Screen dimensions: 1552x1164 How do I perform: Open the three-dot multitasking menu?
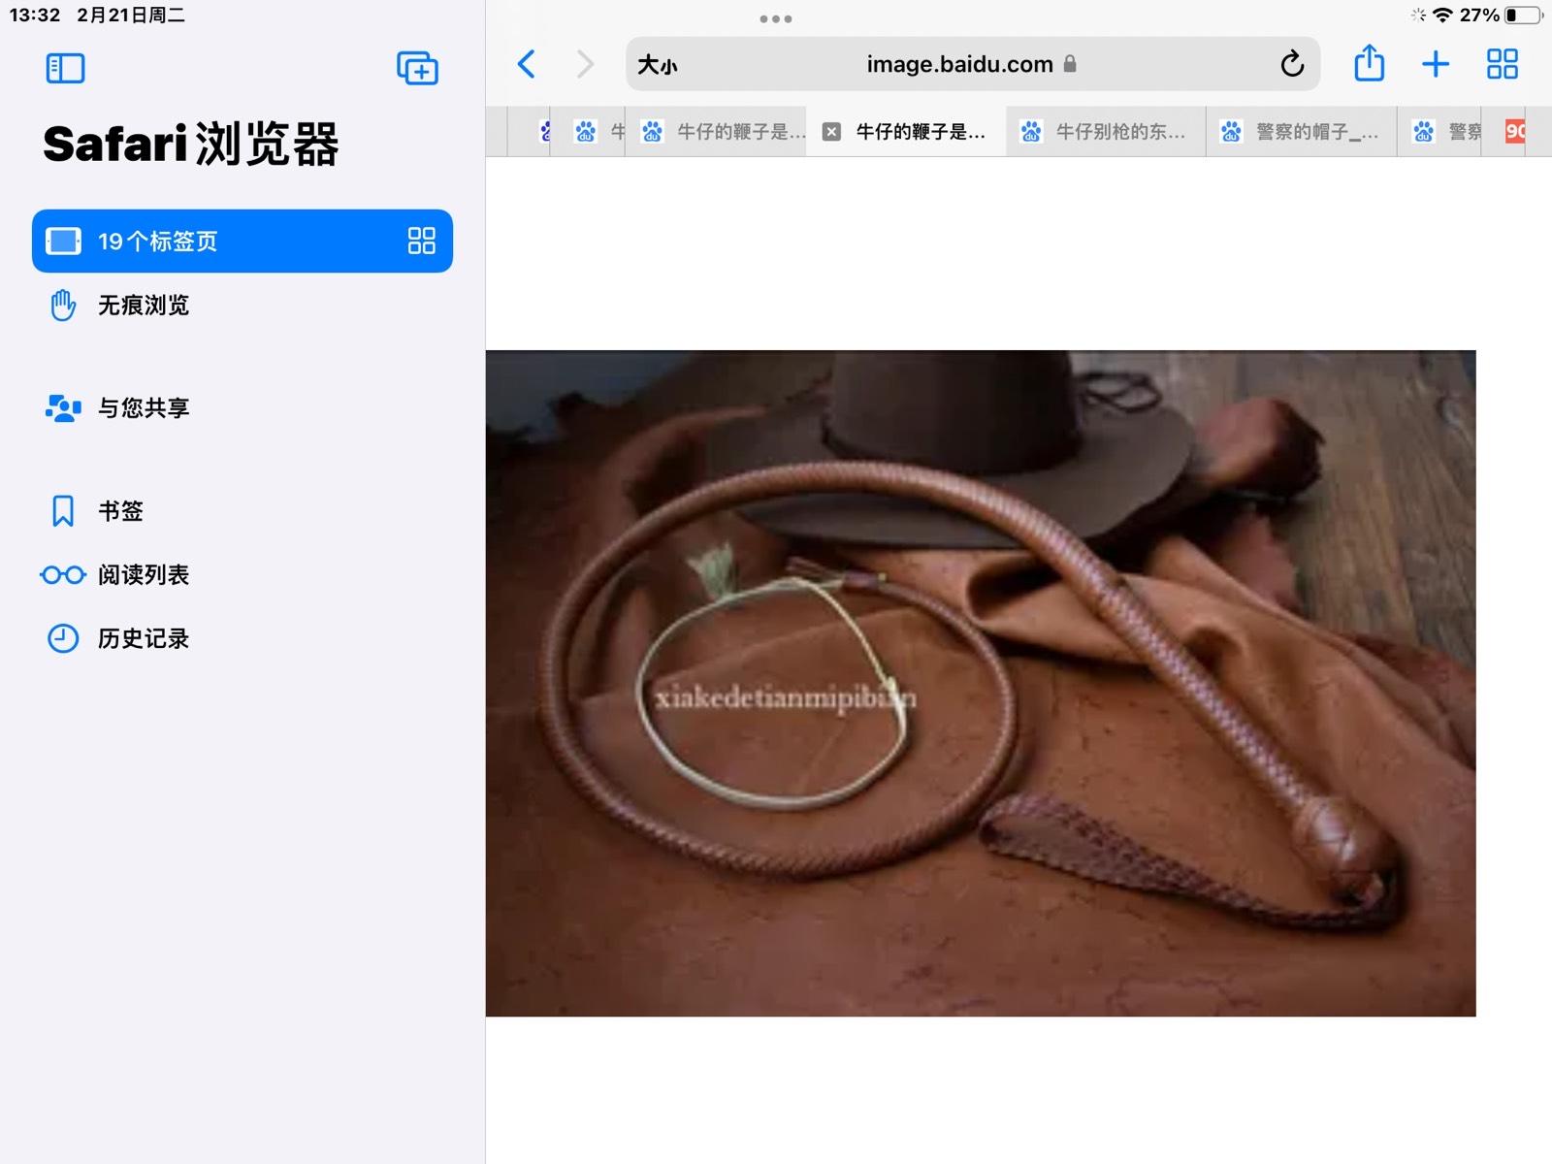(x=776, y=18)
